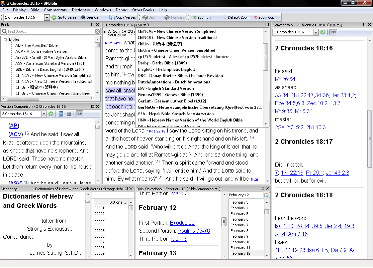Click the green go checkmark in Commentary panel
The height and width of the screenshot is (268, 373).
(x=323, y=32)
